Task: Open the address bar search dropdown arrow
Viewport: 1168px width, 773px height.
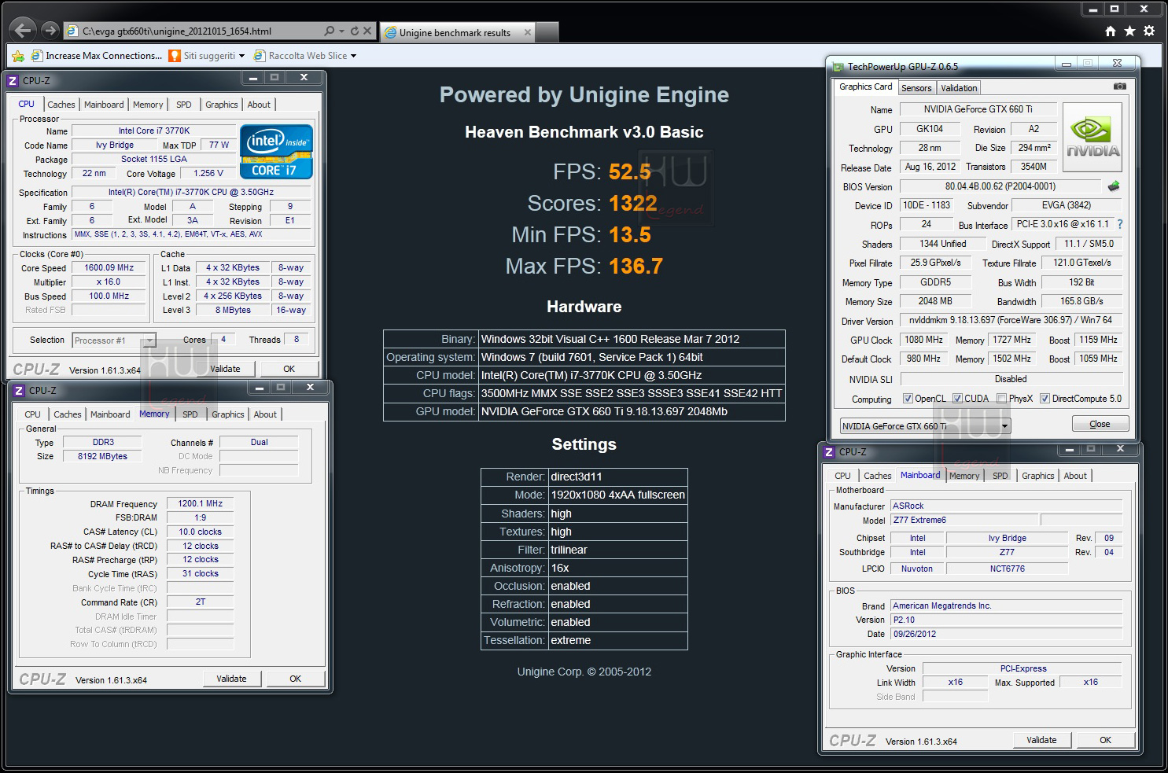Action: pyautogui.click(x=341, y=31)
